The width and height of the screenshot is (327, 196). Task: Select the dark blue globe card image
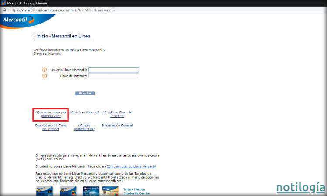click(91, 191)
